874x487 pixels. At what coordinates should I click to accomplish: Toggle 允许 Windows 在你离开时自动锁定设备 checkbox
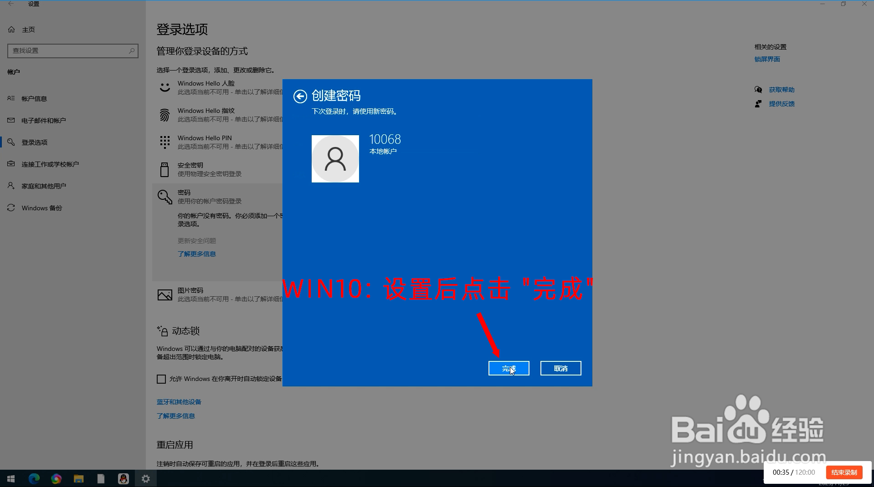(161, 379)
